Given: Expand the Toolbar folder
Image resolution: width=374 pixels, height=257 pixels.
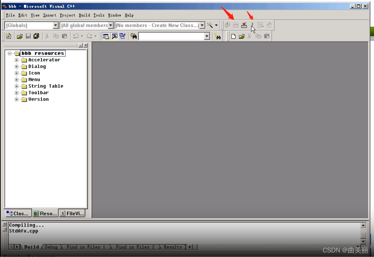Looking at the screenshot, I should pos(17,93).
